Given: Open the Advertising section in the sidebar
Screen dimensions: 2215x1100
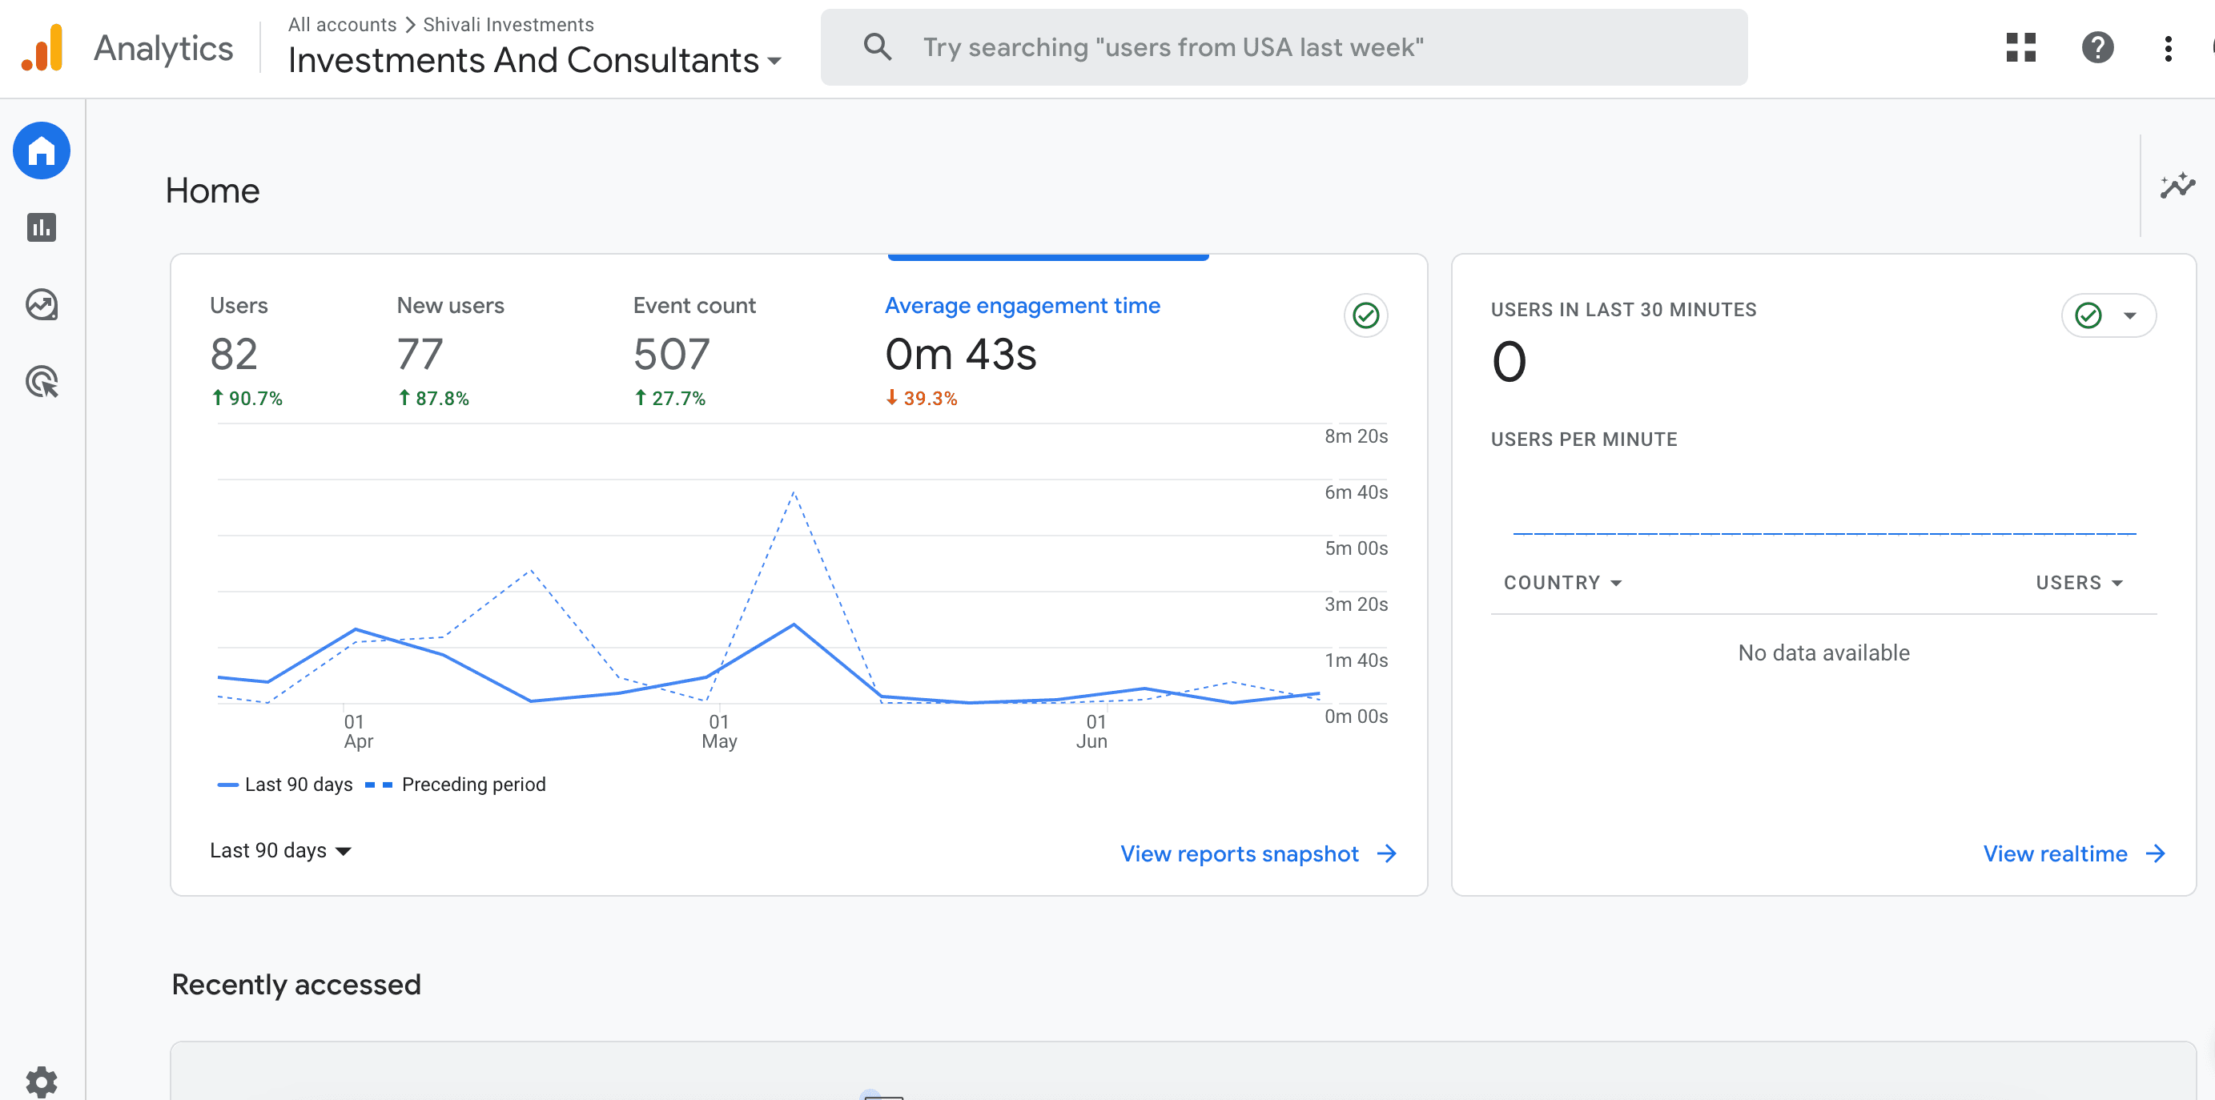Looking at the screenshot, I should point(42,381).
